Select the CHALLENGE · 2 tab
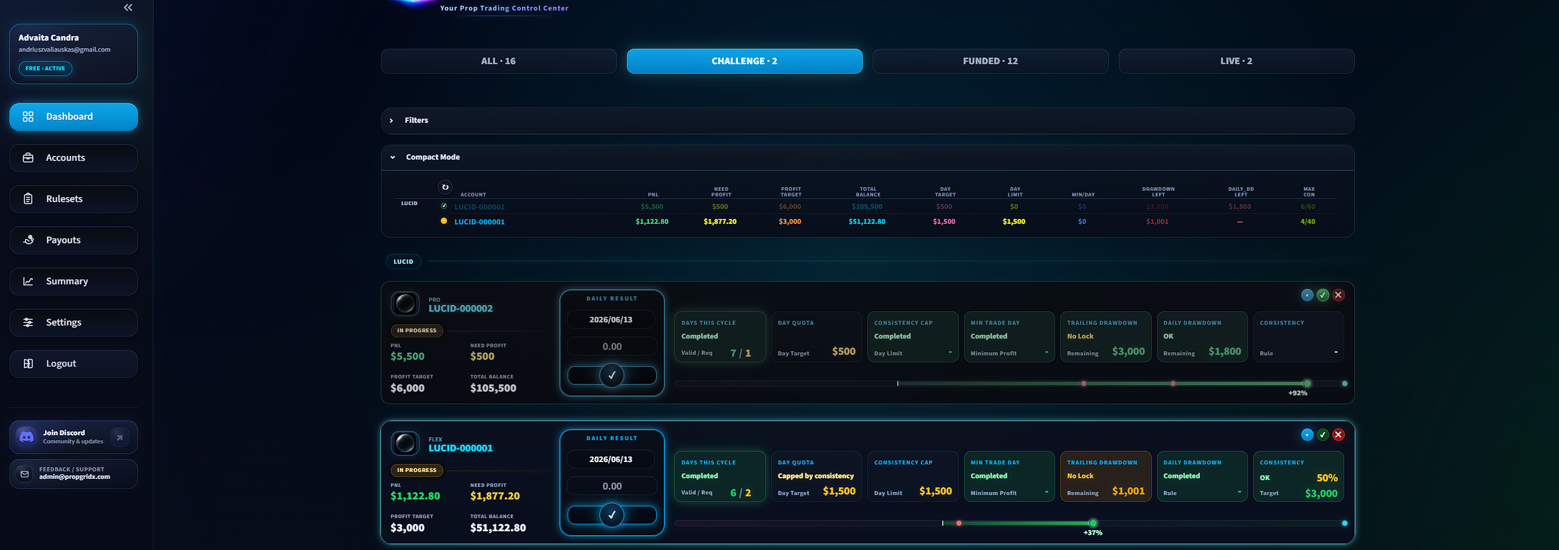This screenshot has height=550, width=1559. (x=744, y=61)
